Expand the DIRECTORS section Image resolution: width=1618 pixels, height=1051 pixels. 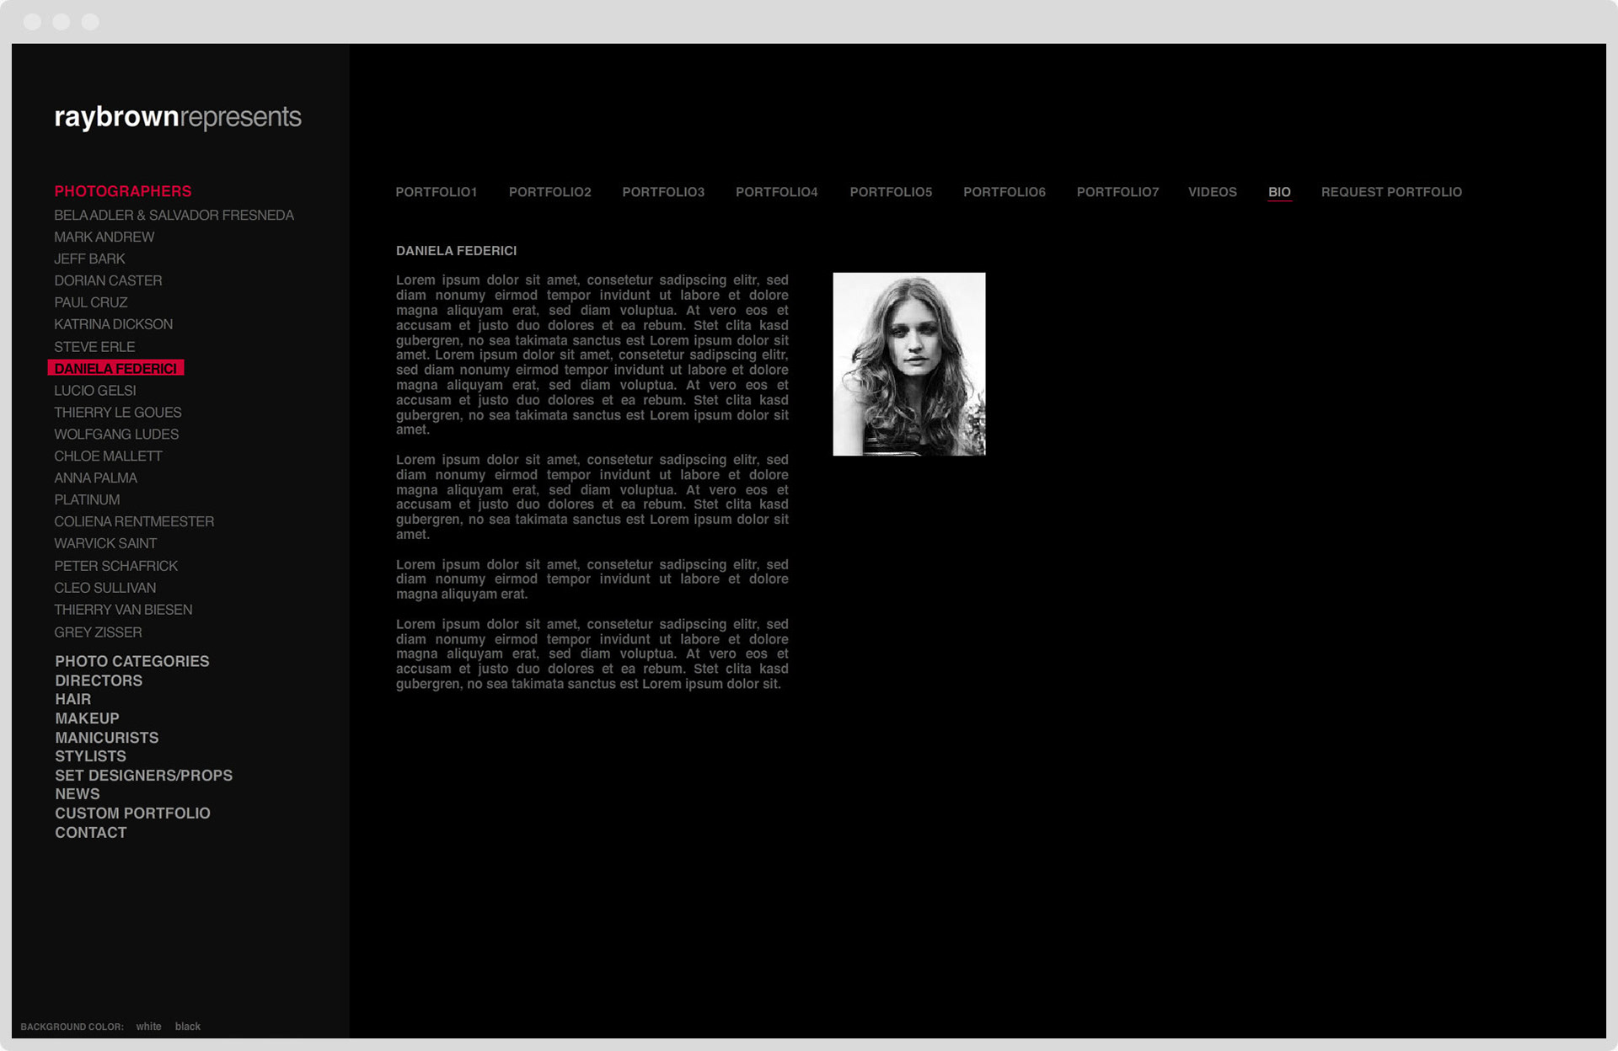pyautogui.click(x=98, y=680)
